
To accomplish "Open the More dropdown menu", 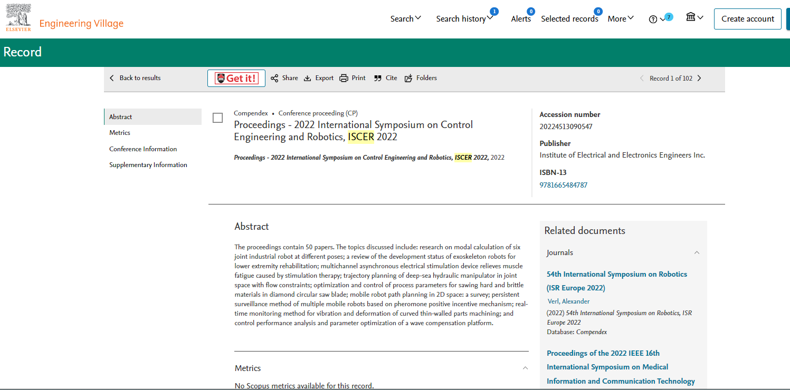I will (x=621, y=18).
